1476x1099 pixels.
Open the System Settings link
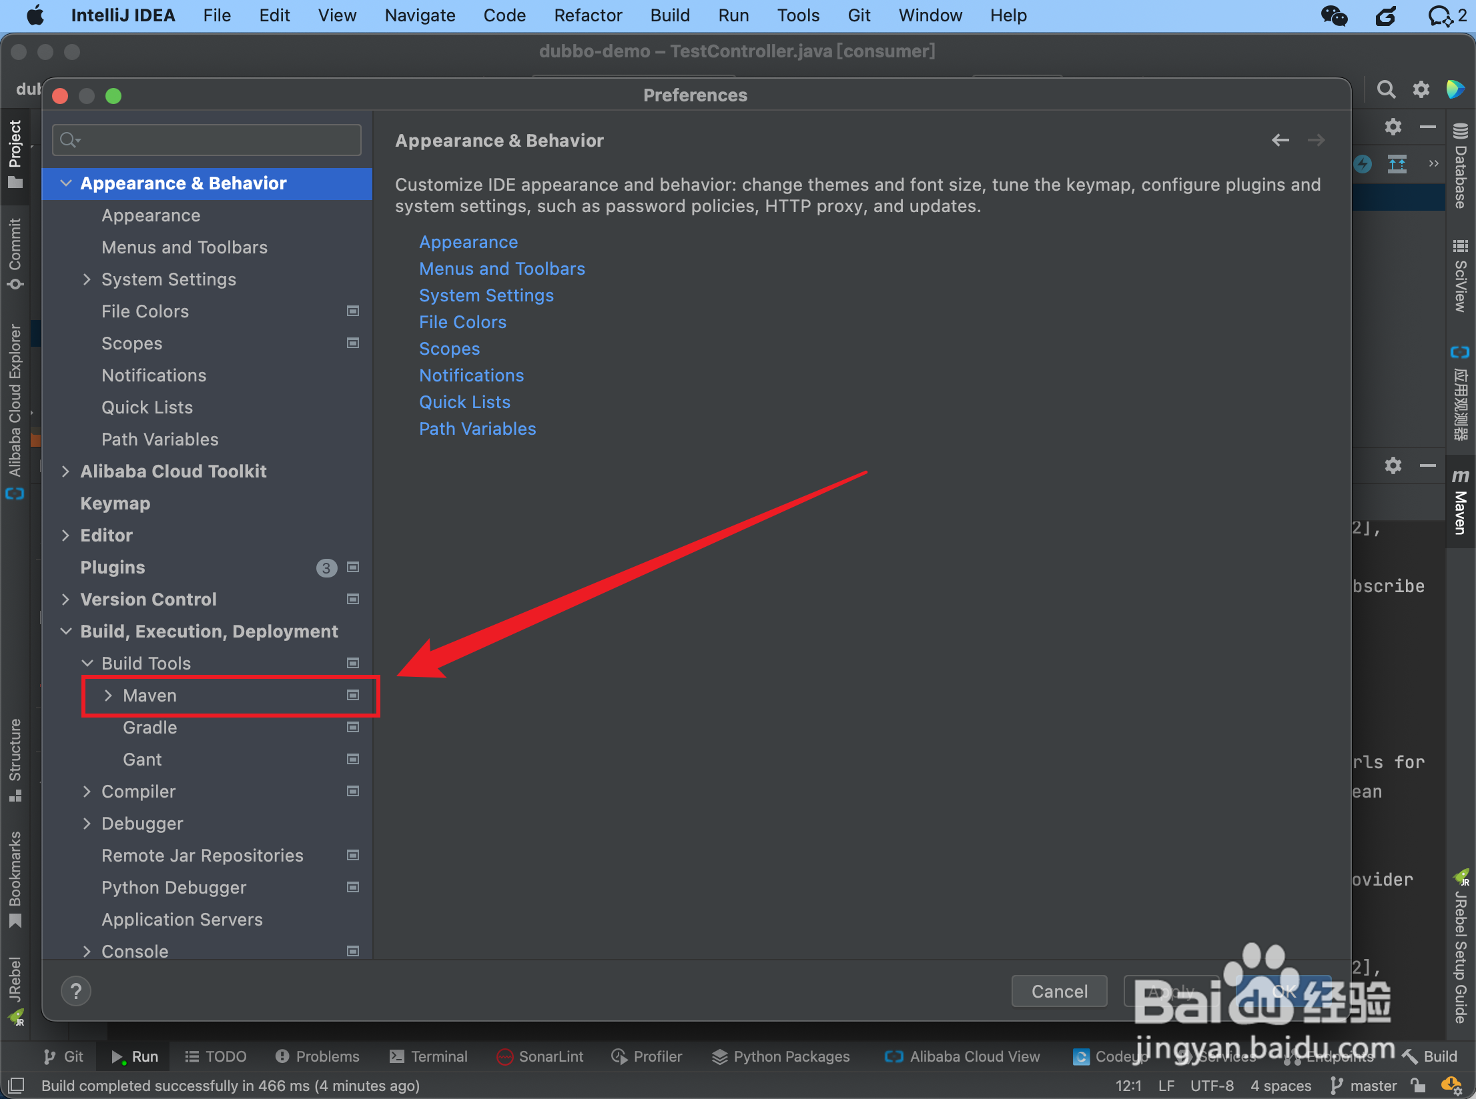coord(486,295)
